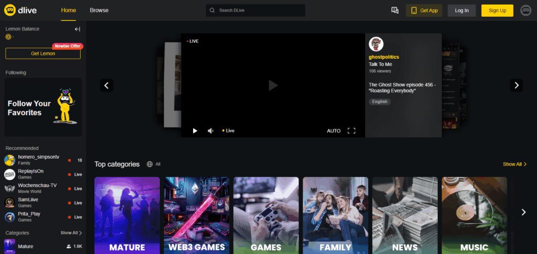The width and height of the screenshot is (537, 254).
Task: Click the SamLiive avatar icon
Action: pos(9,203)
